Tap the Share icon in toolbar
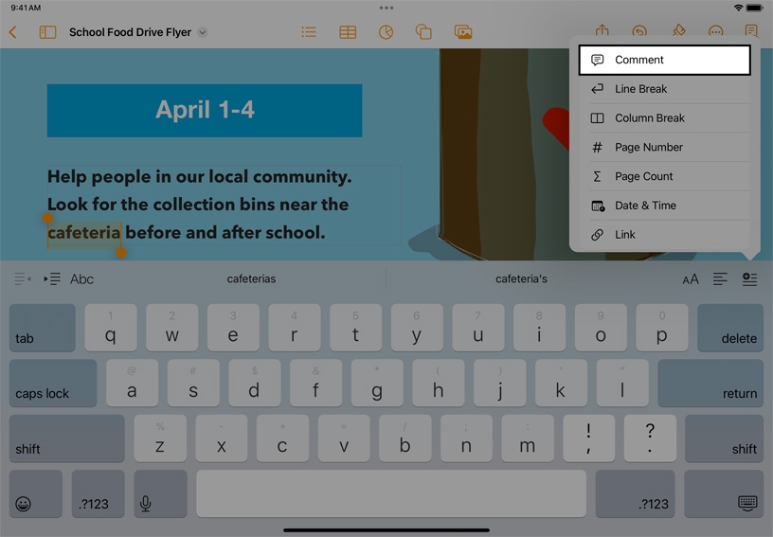 [602, 31]
